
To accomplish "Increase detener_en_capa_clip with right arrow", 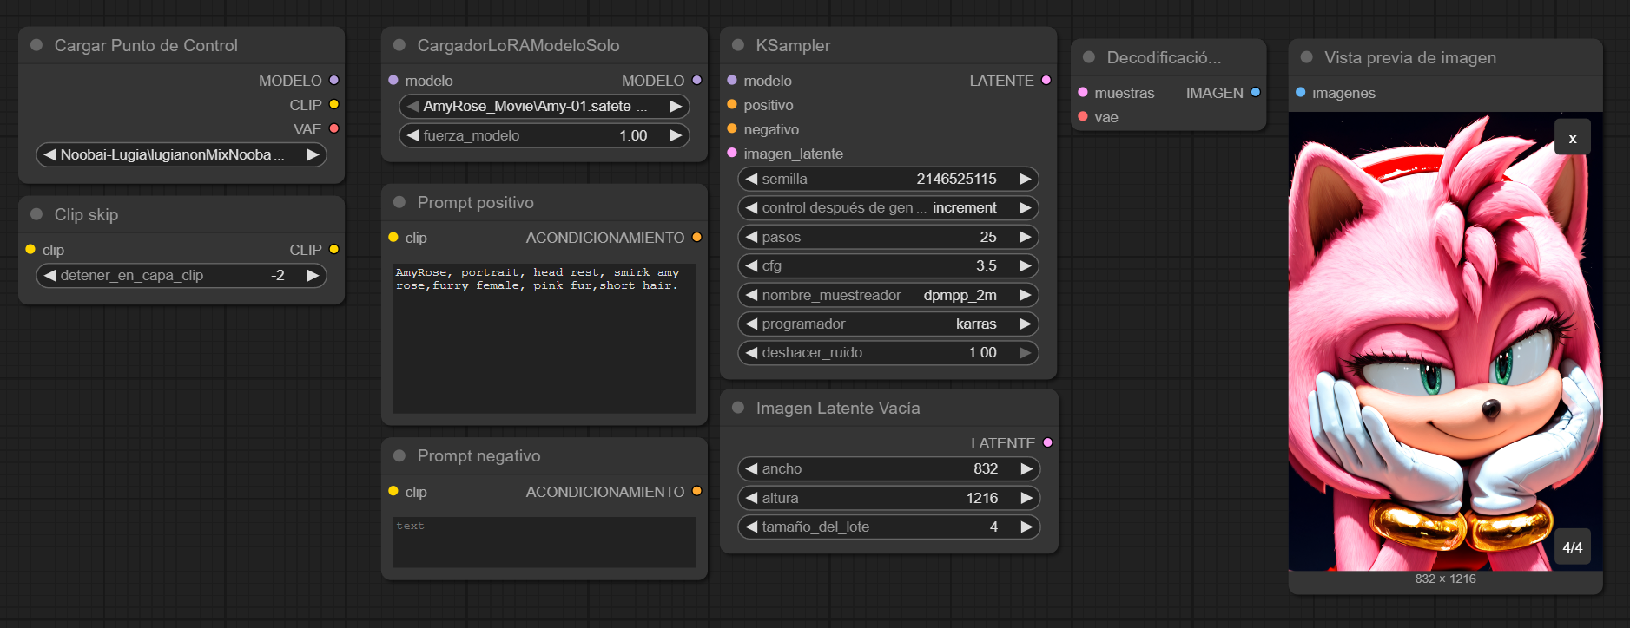I will [313, 275].
